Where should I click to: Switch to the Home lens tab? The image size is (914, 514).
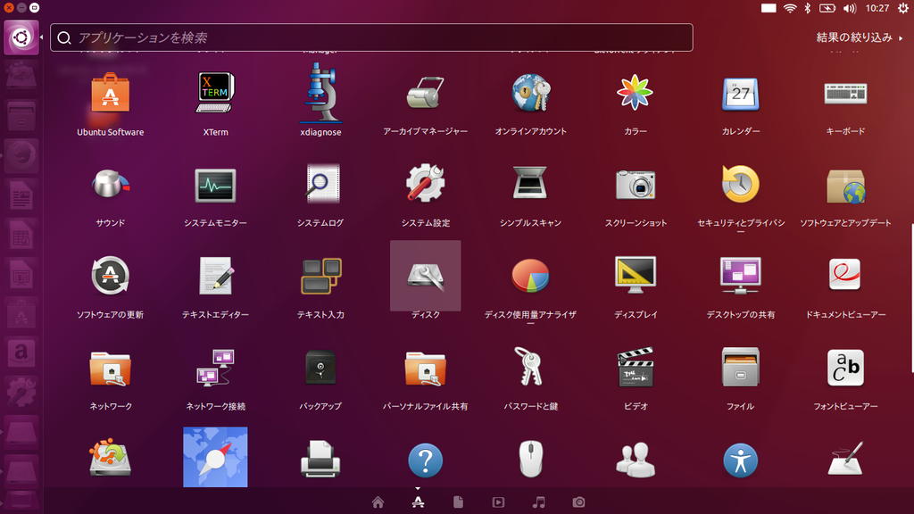(378, 502)
